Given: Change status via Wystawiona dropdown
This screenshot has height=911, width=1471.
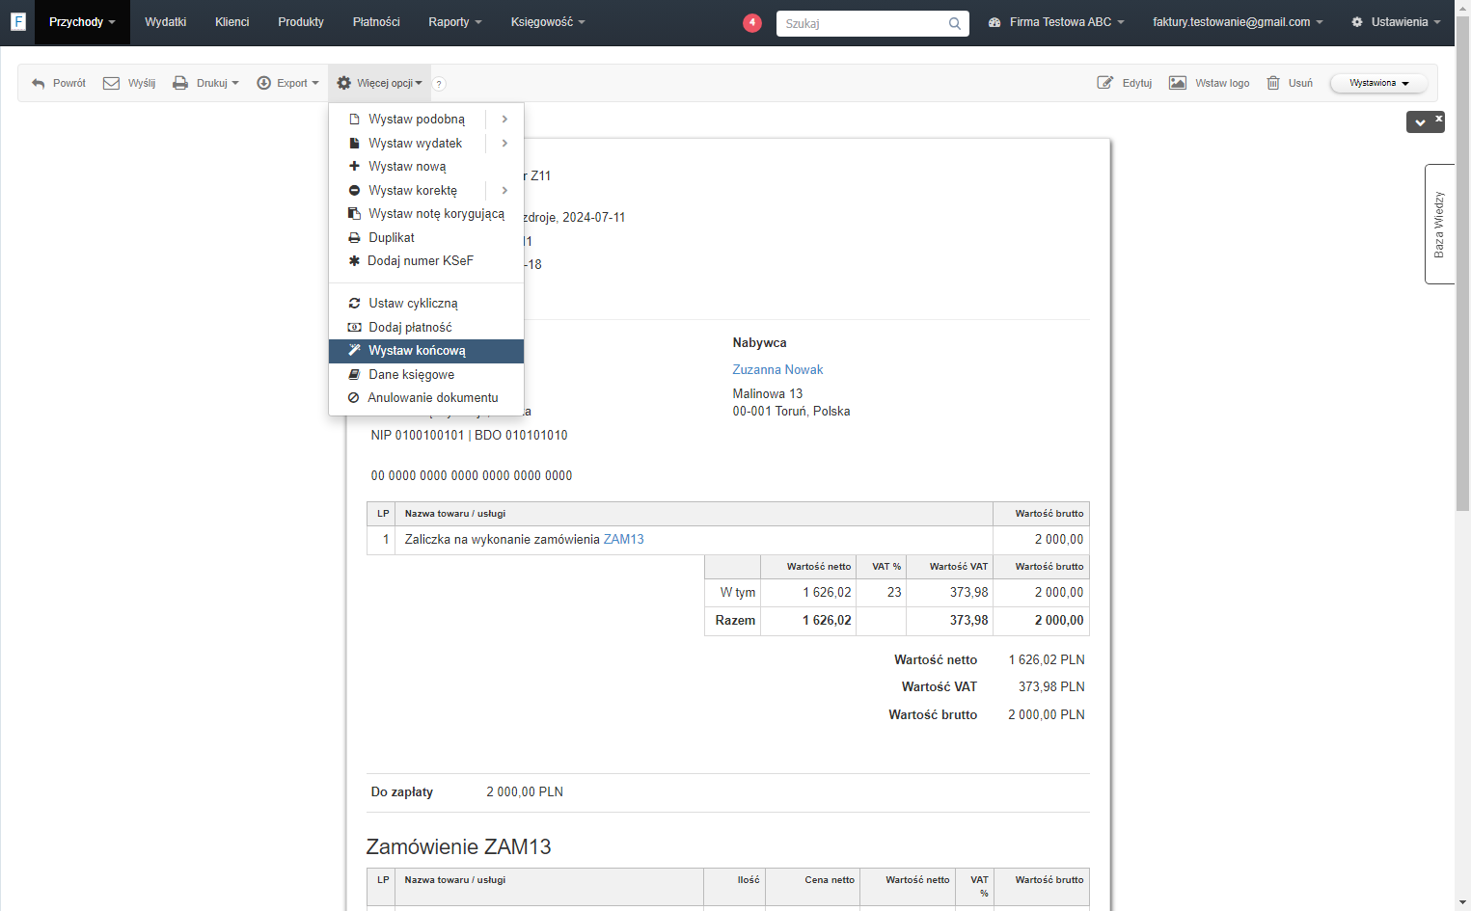Looking at the screenshot, I should click(x=1378, y=83).
